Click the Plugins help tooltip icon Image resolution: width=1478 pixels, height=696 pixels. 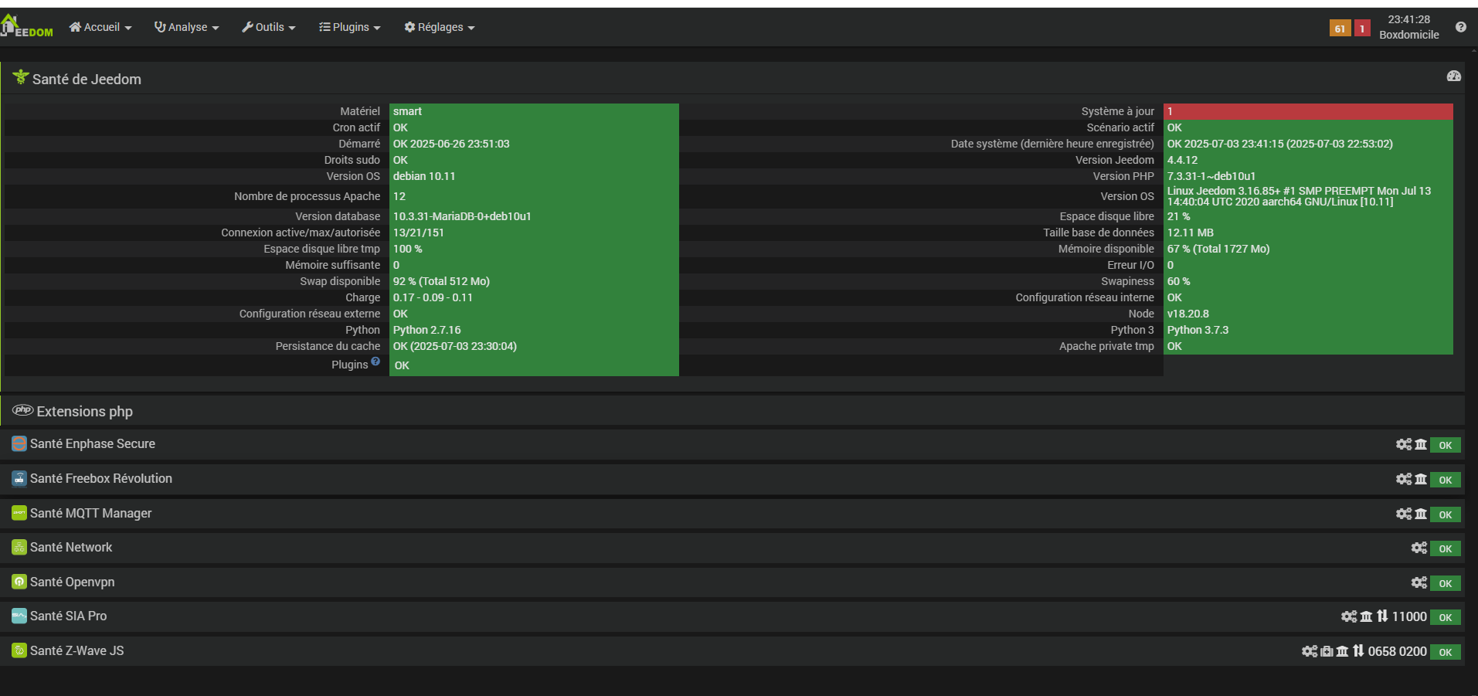coord(375,362)
